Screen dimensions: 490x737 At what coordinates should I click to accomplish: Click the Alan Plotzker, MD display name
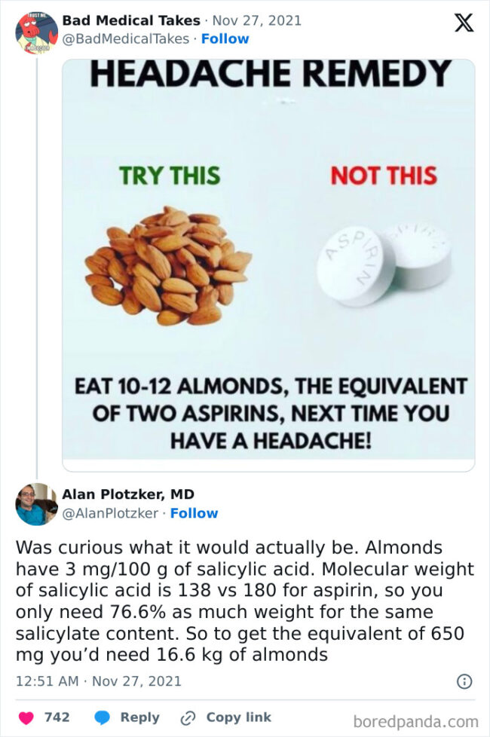point(128,494)
